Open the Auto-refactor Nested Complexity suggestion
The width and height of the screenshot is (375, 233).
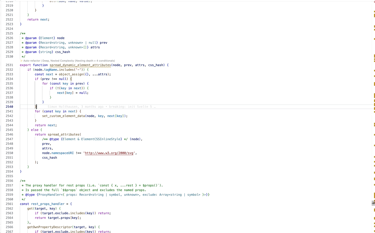[67, 61]
